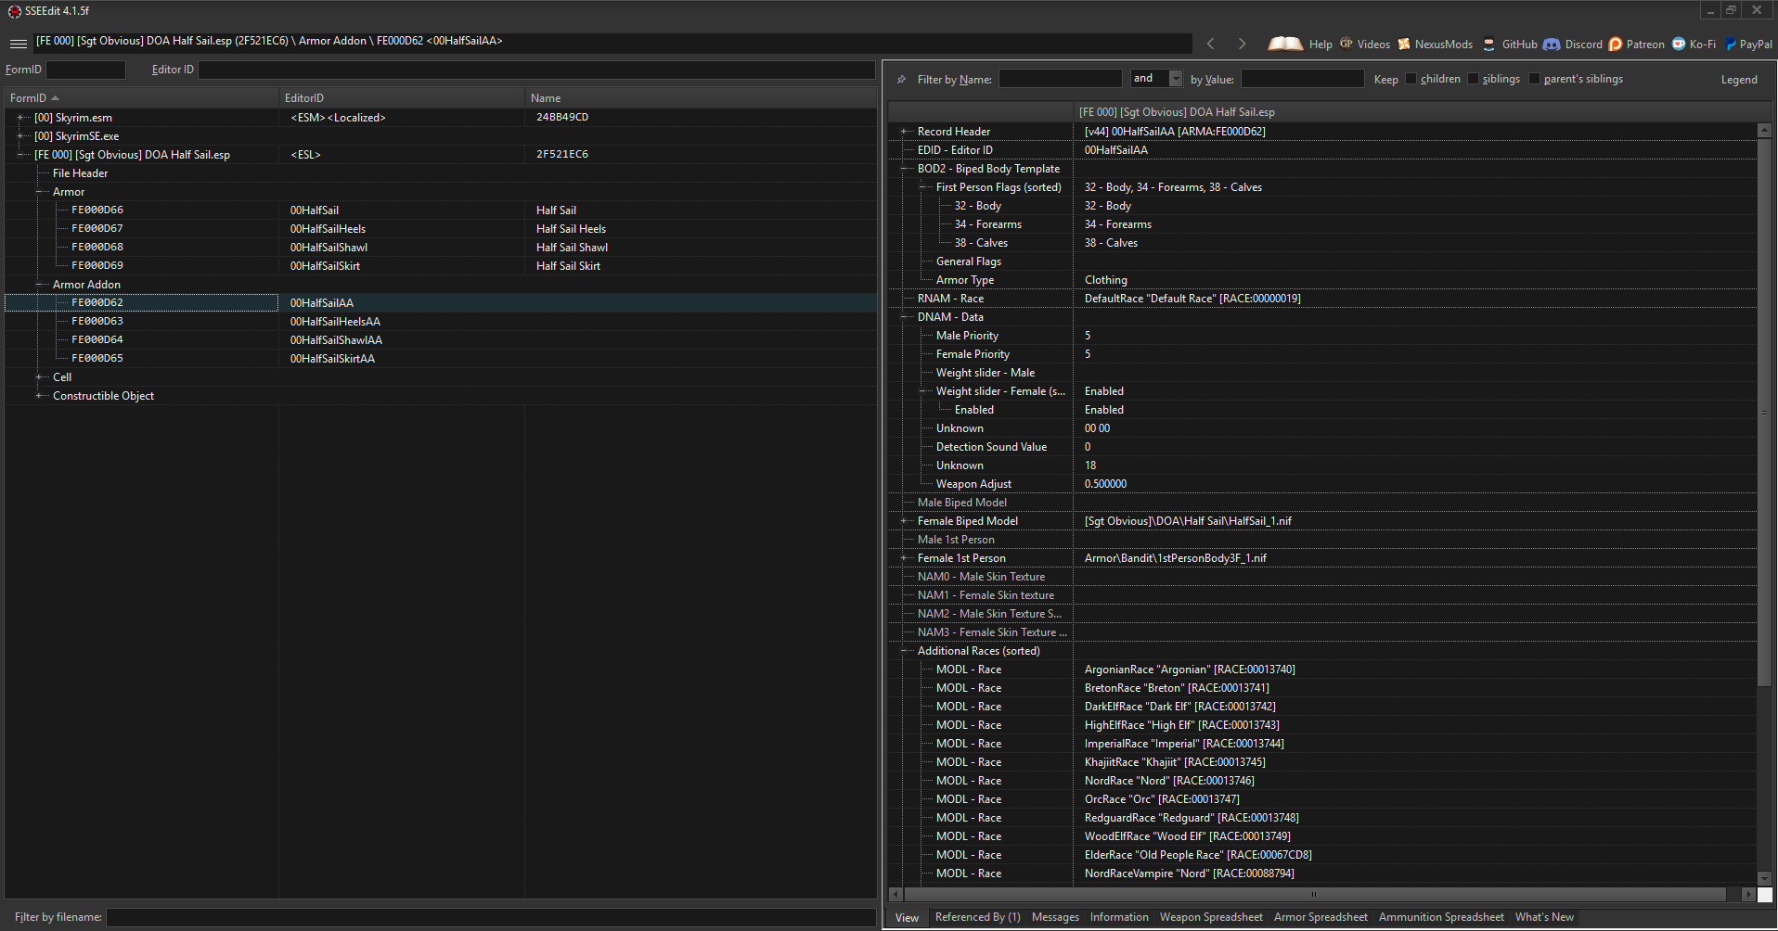Click the Videos GP icon
Screen dimensions: 1778x931
pyautogui.click(x=1346, y=44)
